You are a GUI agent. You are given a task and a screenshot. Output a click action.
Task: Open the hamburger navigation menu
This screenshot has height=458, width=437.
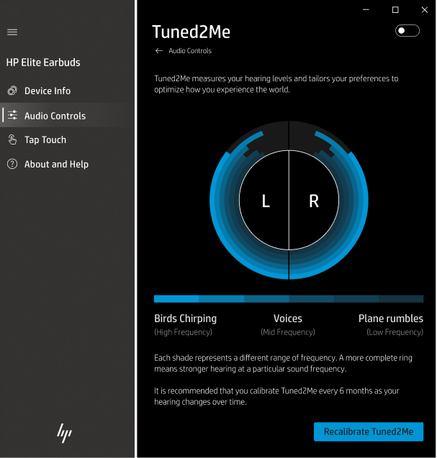pyautogui.click(x=12, y=32)
